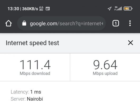
Task: Tap the 111.4 Mbps download result
Action: (35, 65)
